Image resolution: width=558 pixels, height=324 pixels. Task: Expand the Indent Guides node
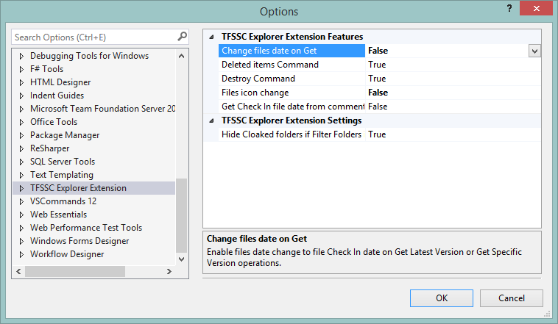(x=21, y=96)
